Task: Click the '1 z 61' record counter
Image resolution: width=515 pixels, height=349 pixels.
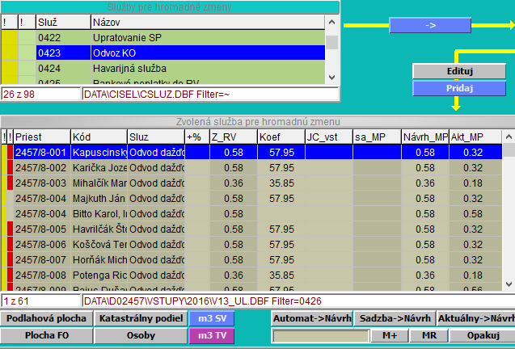Action: click(40, 301)
